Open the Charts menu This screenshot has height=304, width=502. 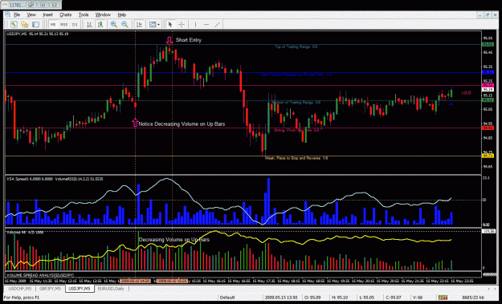tap(65, 14)
